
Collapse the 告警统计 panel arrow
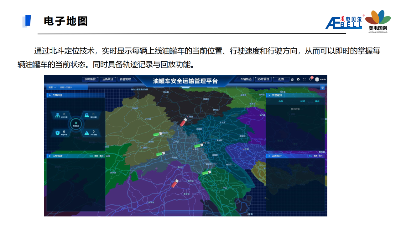tap(49, 156)
